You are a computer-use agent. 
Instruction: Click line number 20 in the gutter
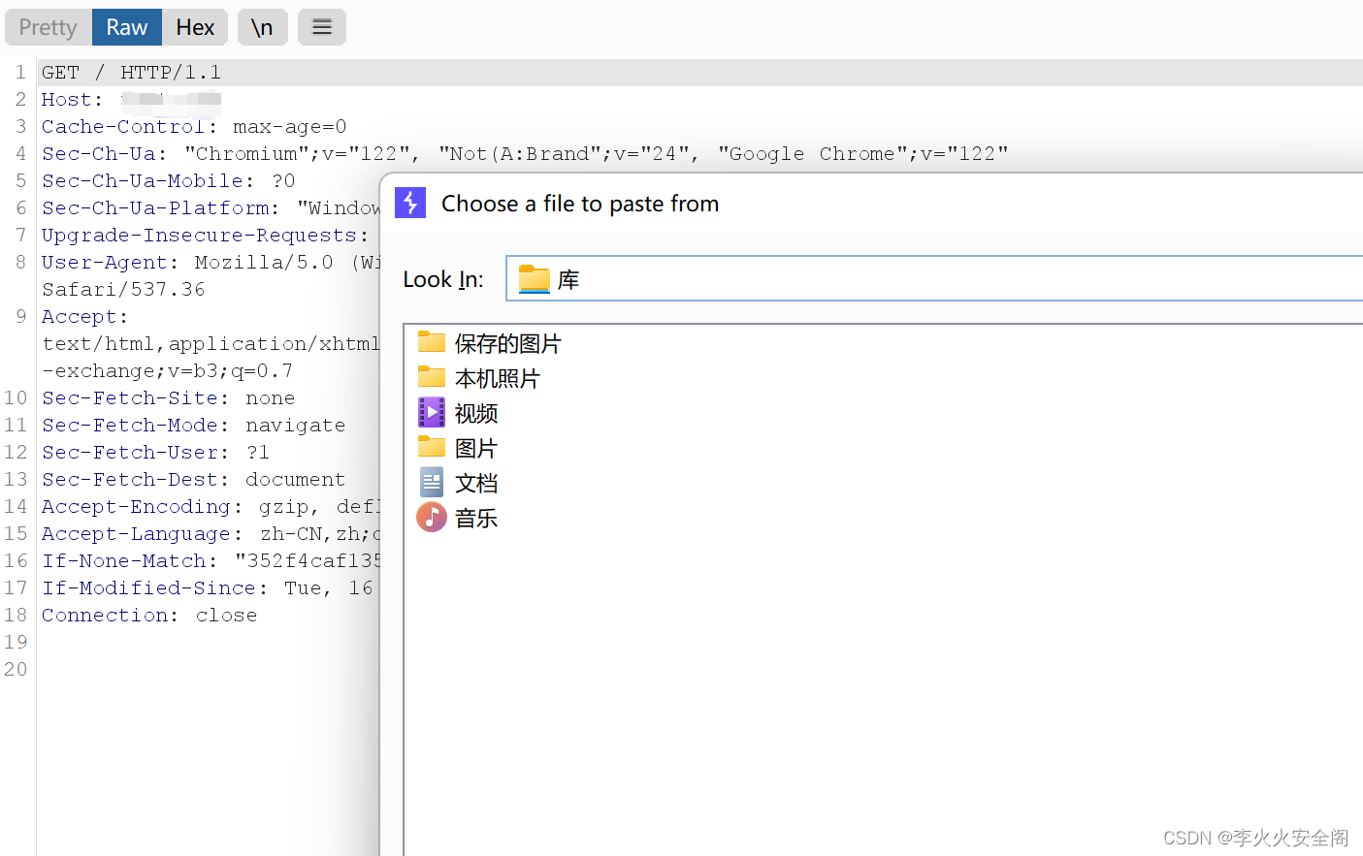(x=16, y=670)
